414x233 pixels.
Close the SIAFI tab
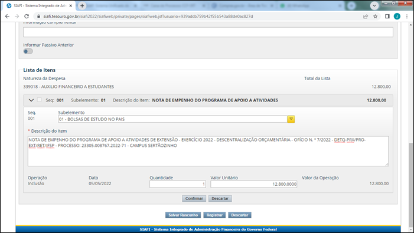[70, 5]
